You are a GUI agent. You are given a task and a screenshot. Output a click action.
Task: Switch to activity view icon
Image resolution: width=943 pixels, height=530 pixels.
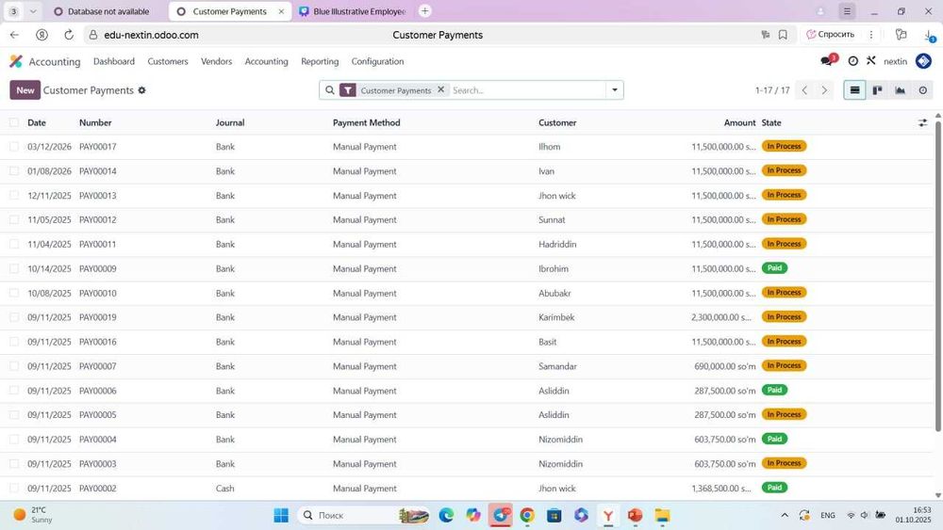tap(922, 90)
